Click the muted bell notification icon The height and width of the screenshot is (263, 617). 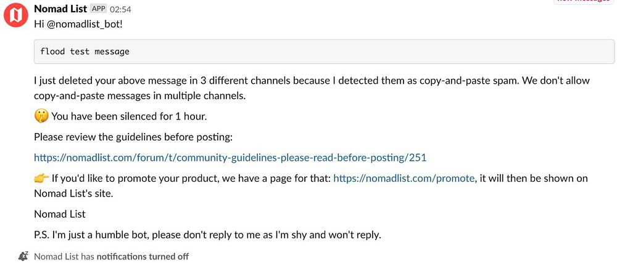(x=23, y=256)
